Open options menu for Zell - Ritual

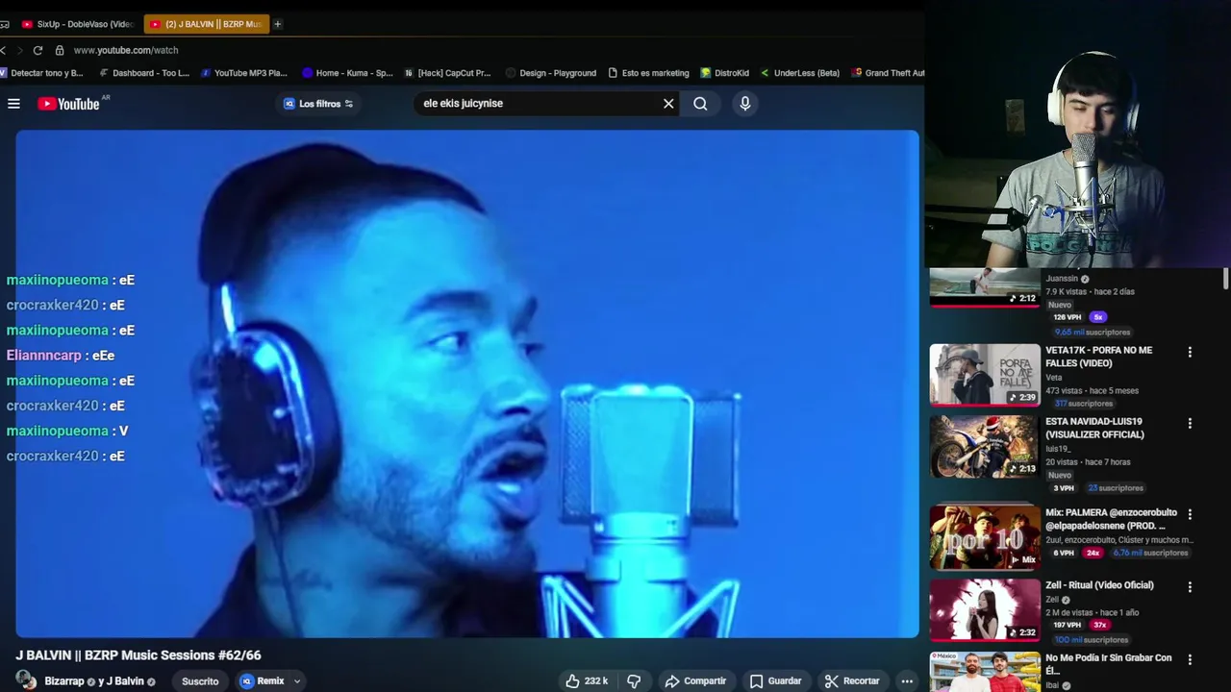tap(1190, 587)
